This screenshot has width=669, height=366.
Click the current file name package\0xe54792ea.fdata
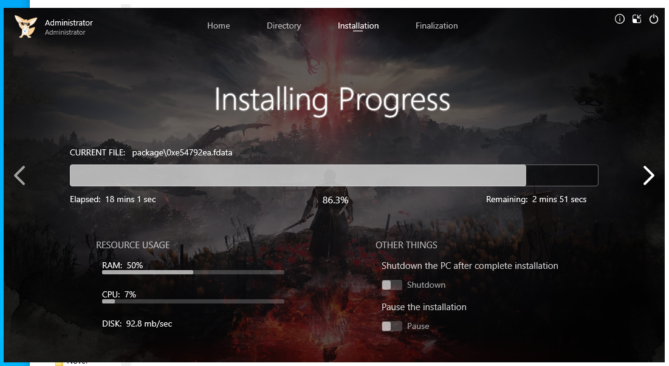(x=182, y=152)
